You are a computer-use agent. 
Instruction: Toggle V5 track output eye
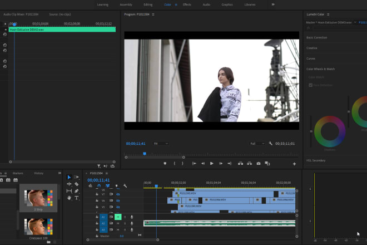pyautogui.click(x=118, y=207)
